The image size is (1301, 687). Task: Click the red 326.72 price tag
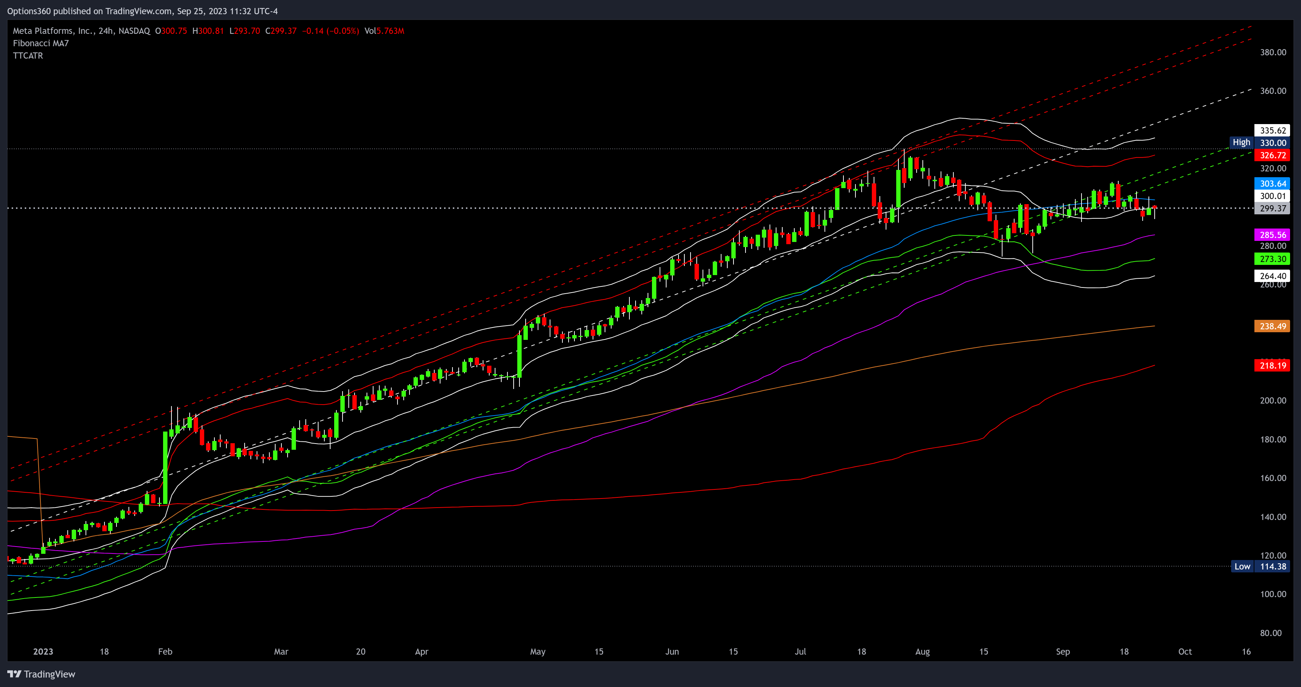coord(1272,155)
